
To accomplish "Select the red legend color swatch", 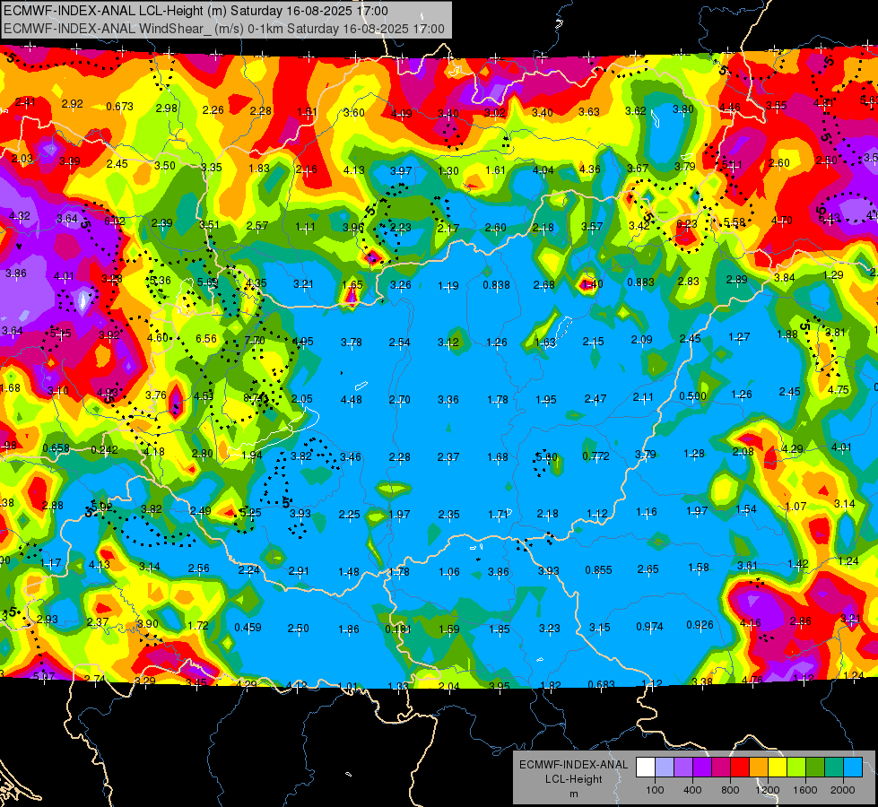I will [740, 768].
